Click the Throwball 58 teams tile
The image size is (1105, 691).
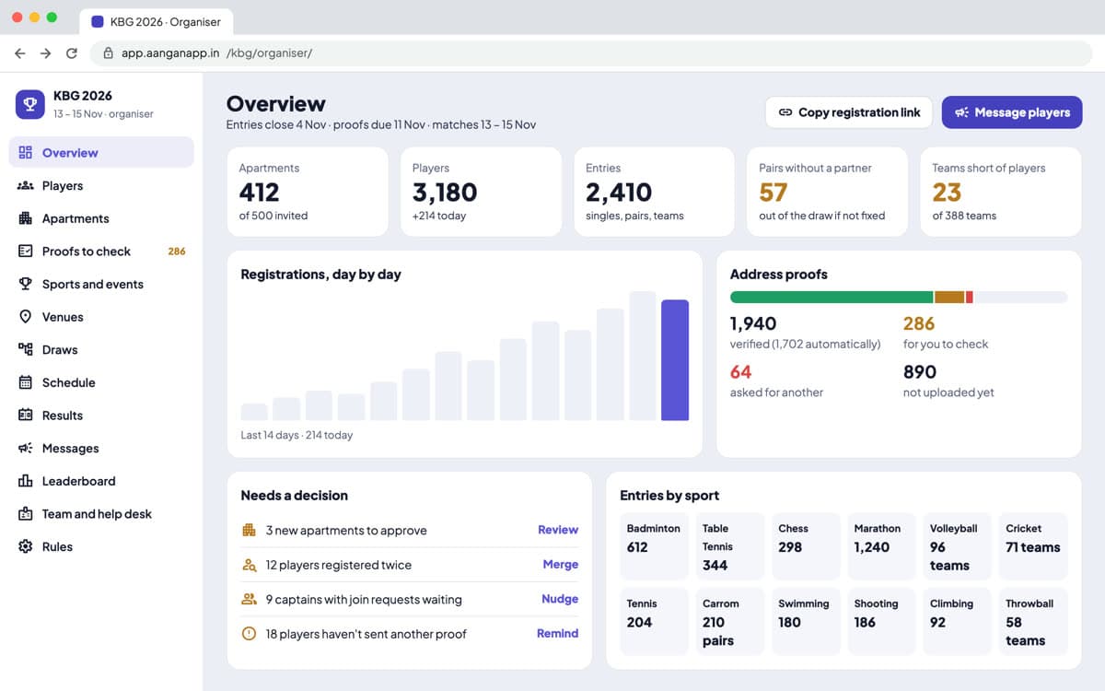pyautogui.click(x=1033, y=622)
